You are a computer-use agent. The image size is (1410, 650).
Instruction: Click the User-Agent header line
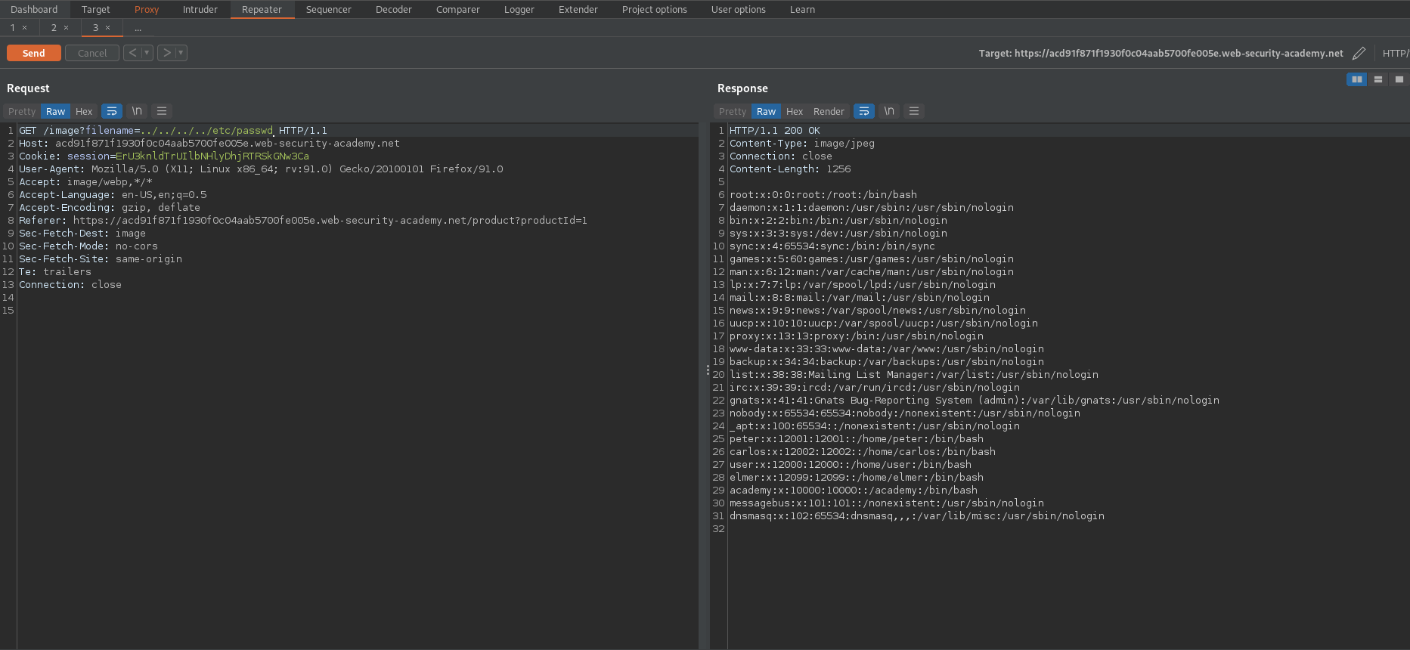(x=261, y=169)
